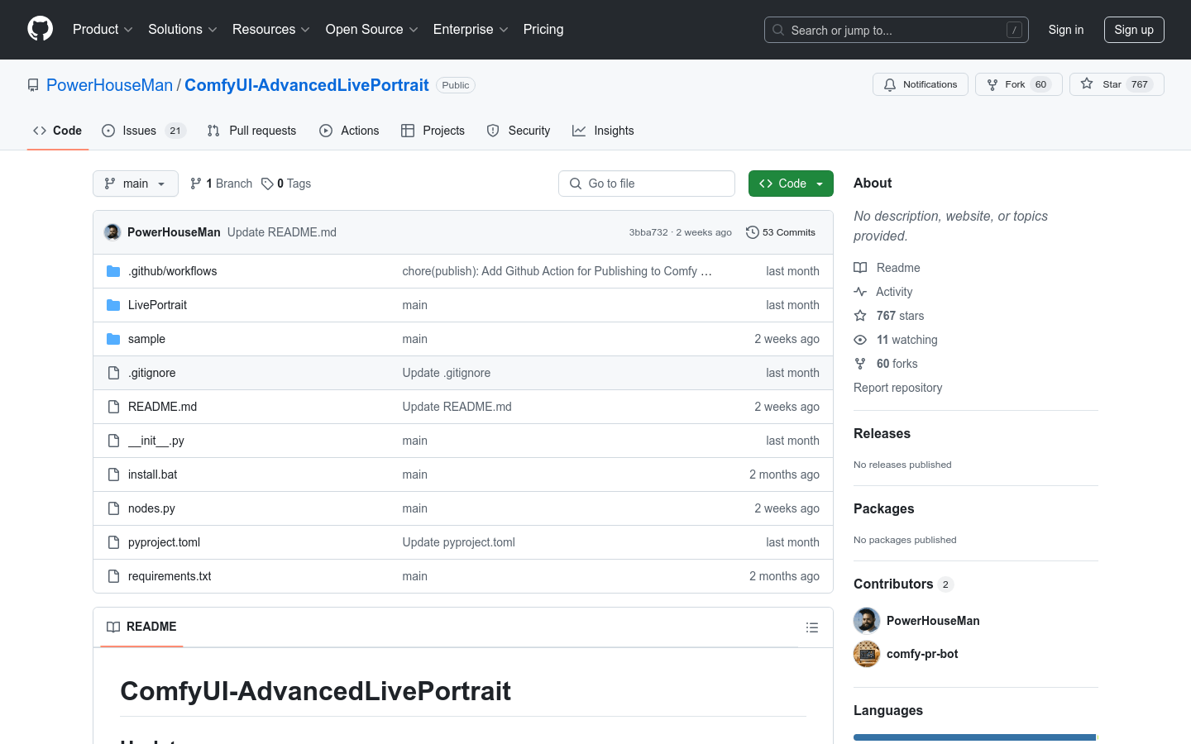Switch to the Actions tab
Image resolution: width=1191 pixels, height=744 pixels.
pyautogui.click(x=349, y=131)
